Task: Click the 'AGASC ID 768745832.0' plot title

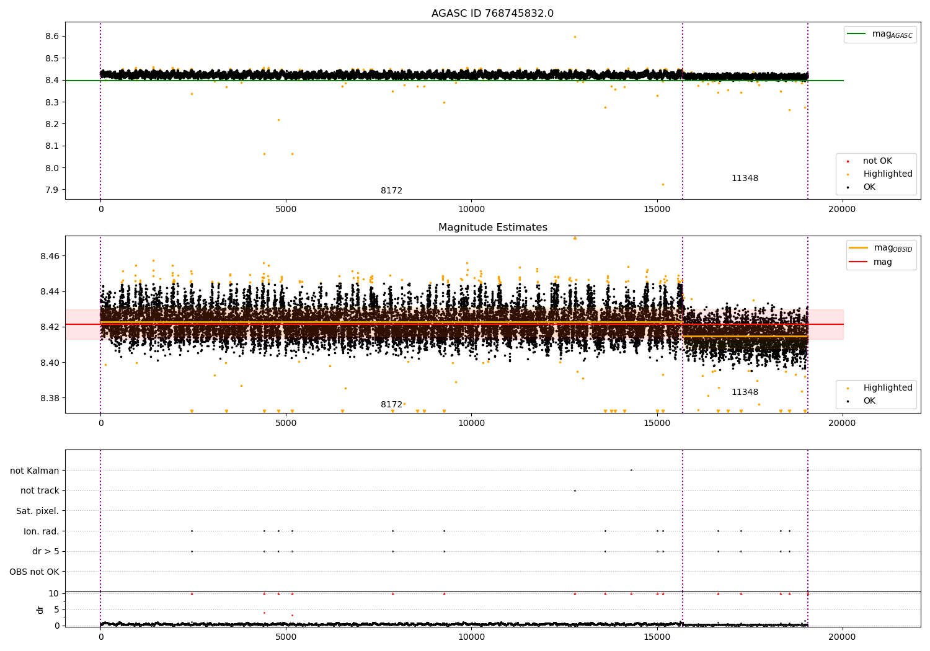Action: (x=492, y=14)
